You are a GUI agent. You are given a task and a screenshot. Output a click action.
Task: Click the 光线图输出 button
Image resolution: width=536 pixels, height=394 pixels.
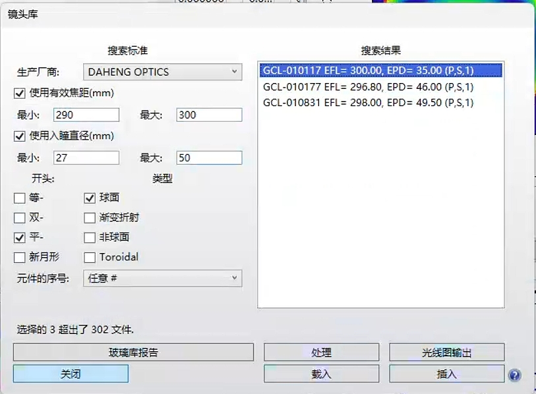pos(446,352)
